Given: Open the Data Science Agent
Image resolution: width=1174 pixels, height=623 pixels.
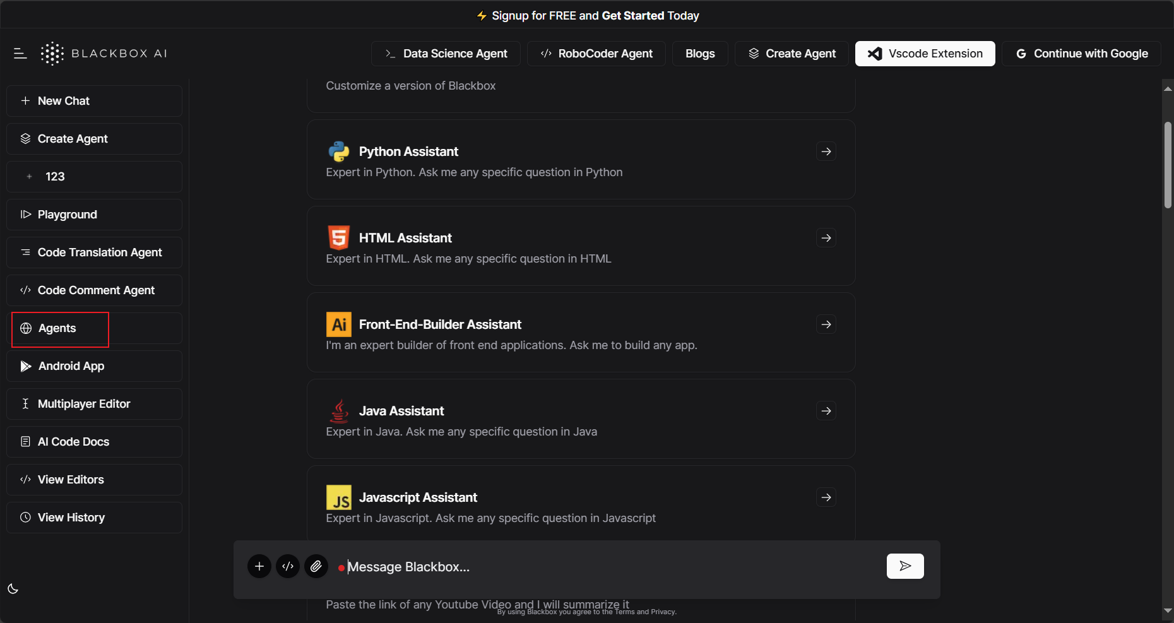Looking at the screenshot, I should tap(446, 54).
